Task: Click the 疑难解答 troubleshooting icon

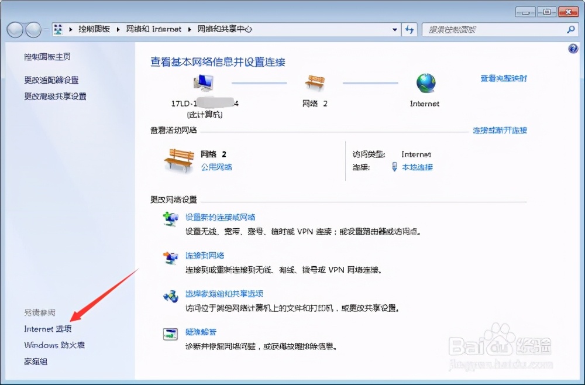Action: tap(170, 334)
